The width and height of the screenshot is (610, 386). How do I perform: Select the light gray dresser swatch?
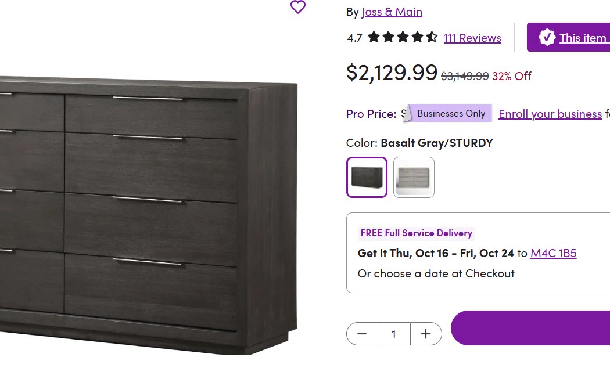414,177
